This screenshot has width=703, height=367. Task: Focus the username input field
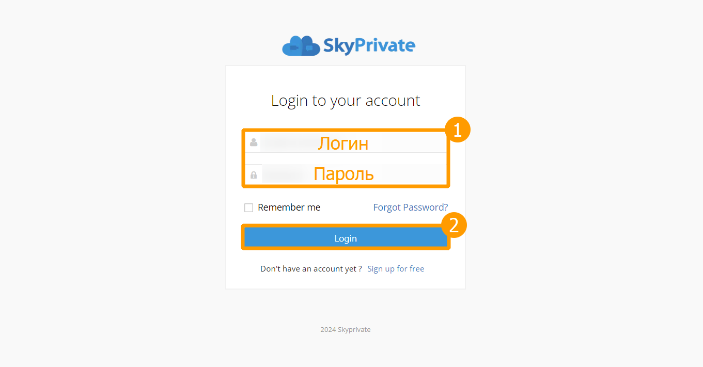[x=289, y=142]
